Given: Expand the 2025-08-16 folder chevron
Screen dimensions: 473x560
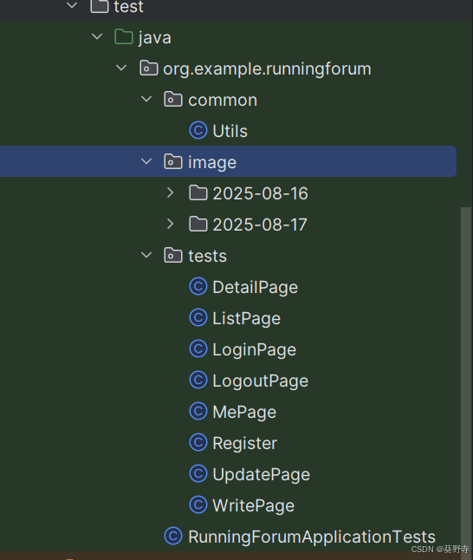Looking at the screenshot, I should point(171,192).
